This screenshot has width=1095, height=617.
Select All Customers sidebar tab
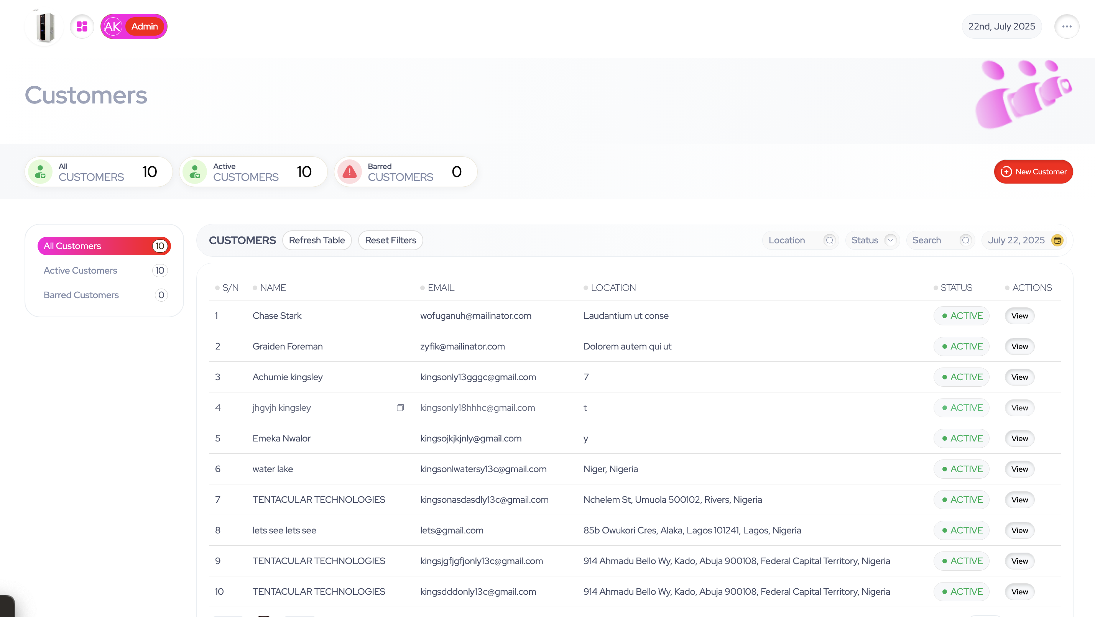click(104, 246)
